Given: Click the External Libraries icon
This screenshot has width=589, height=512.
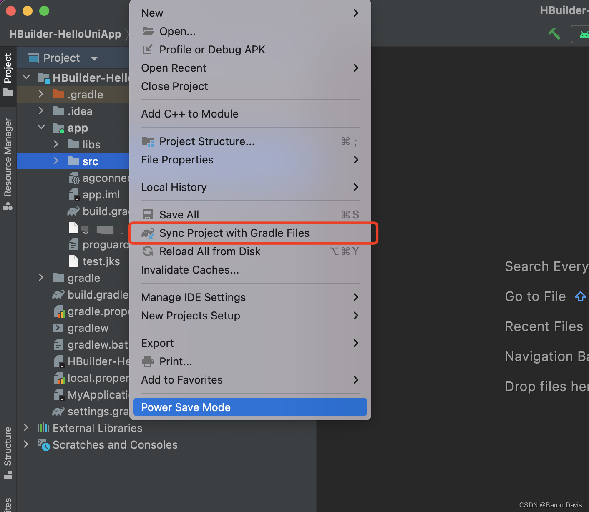Looking at the screenshot, I should pos(43,428).
